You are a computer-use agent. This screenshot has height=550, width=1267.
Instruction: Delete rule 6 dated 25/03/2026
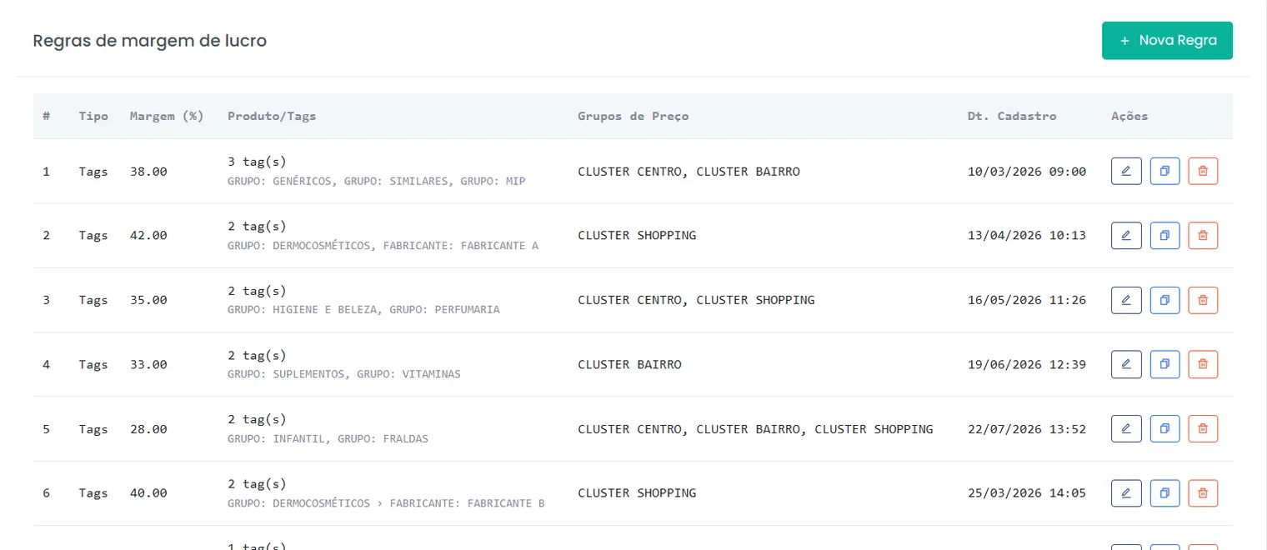tap(1203, 492)
